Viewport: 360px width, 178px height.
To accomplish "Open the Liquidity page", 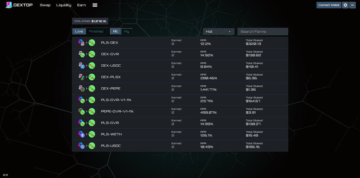I will point(64,5).
